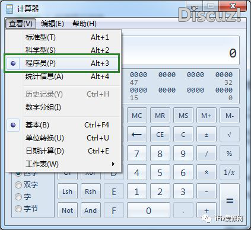Click the M- button

(230, 116)
